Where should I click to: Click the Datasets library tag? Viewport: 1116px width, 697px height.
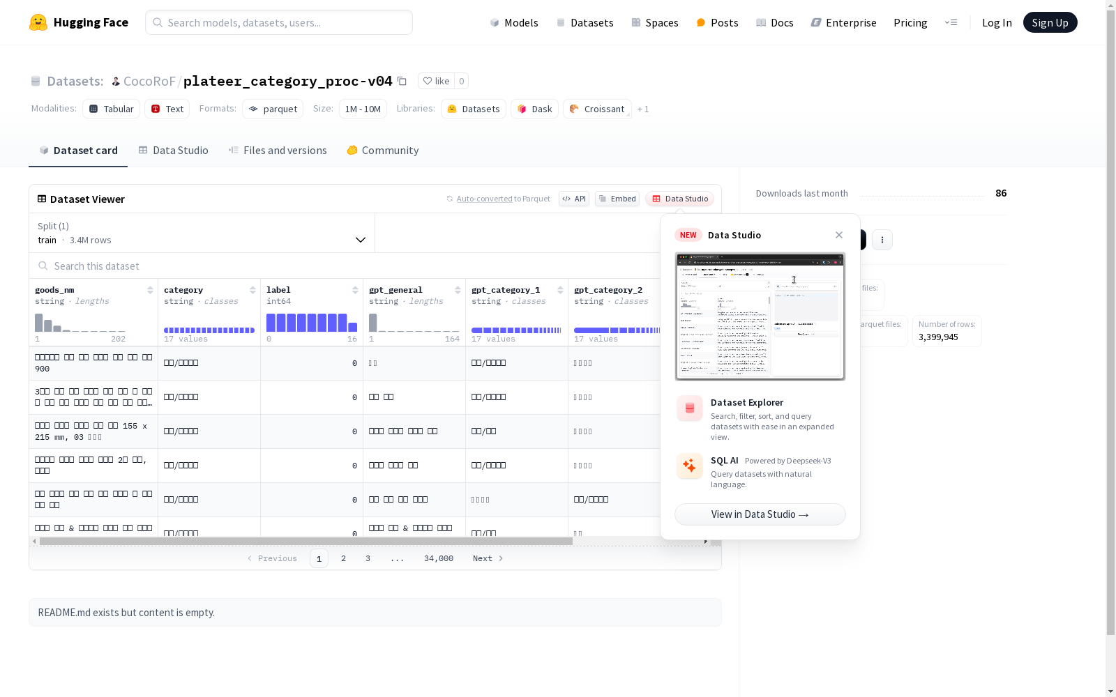474,109
